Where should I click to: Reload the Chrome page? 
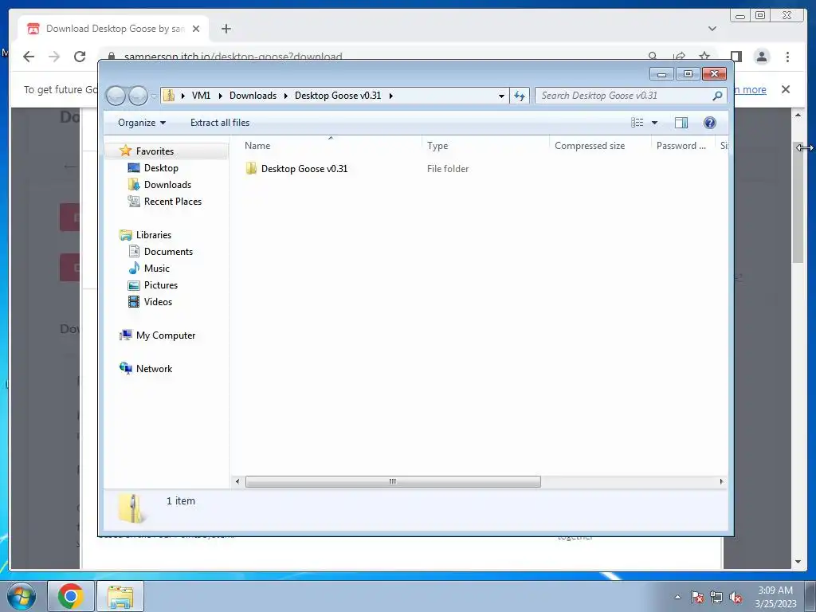pos(80,57)
